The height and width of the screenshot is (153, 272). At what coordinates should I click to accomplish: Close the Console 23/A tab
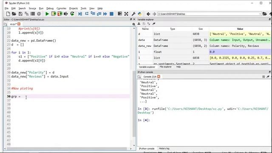point(159,76)
